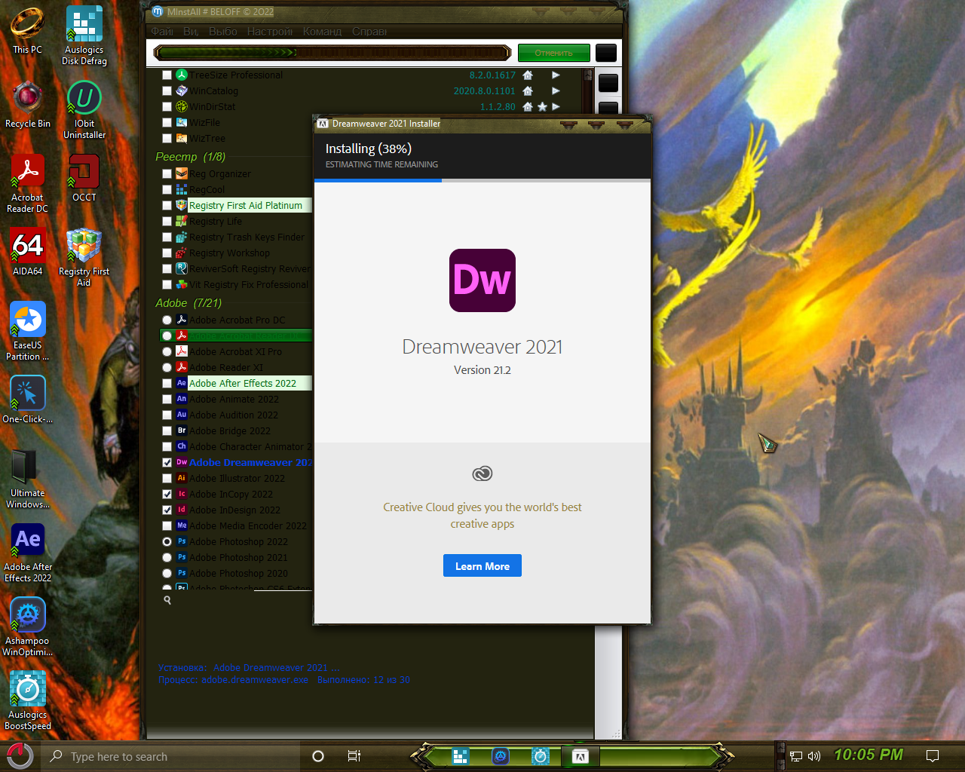Click the star icon on WinDirStat row

point(542,107)
